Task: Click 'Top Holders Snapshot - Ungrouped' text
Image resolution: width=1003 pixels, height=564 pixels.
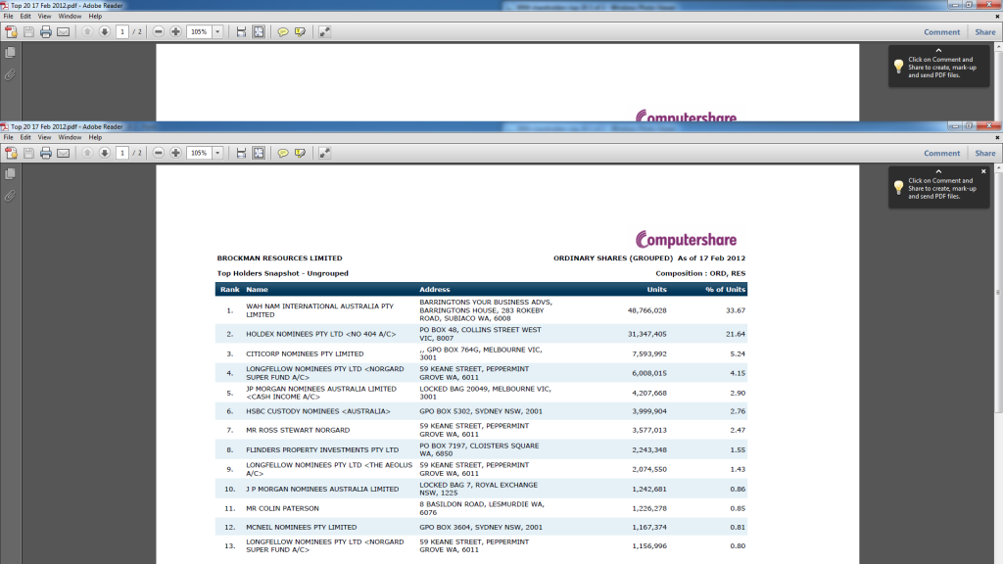Action: click(283, 273)
